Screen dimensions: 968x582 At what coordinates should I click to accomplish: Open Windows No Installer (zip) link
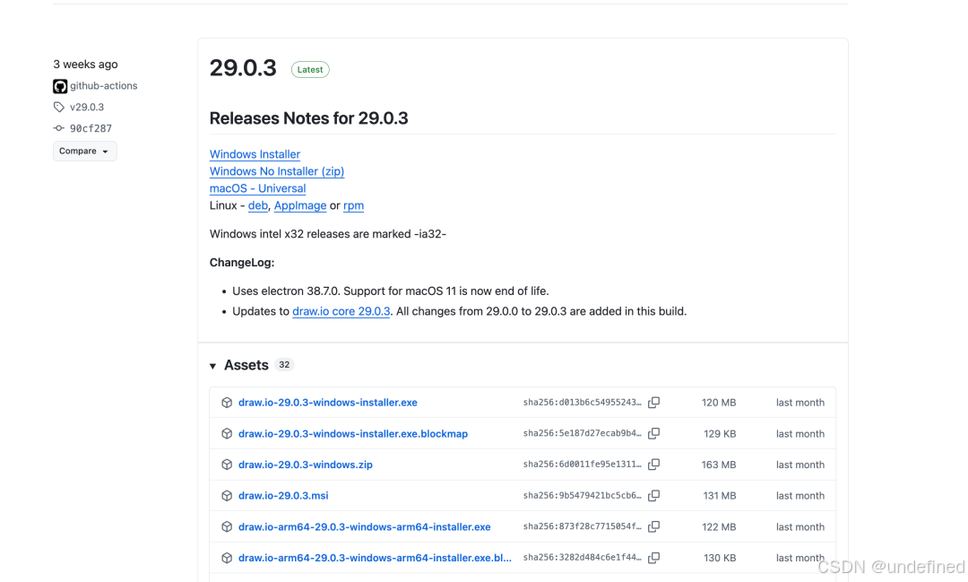point(277,171)
